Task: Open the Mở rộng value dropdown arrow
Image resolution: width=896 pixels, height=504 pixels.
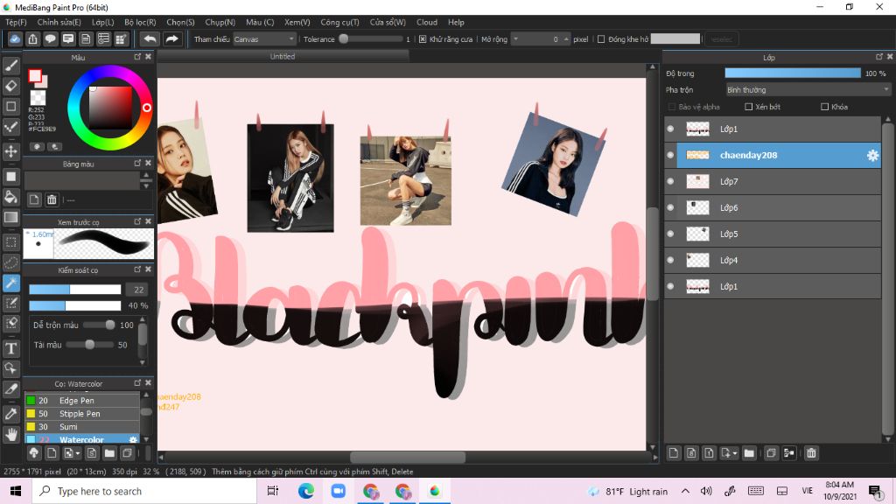Action: pos(516,39)
